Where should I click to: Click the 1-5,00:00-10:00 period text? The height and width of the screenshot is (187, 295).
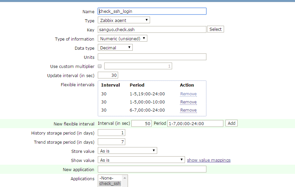pyautogui.click(x=147, y=102)
